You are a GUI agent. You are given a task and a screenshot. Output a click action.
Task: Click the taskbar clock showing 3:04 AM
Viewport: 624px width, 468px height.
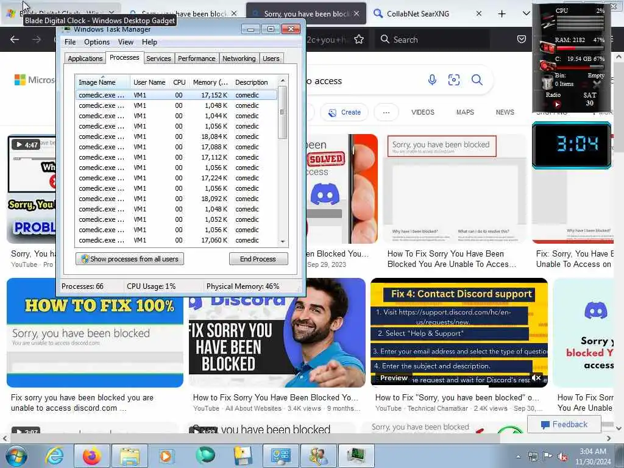point(593,456)
